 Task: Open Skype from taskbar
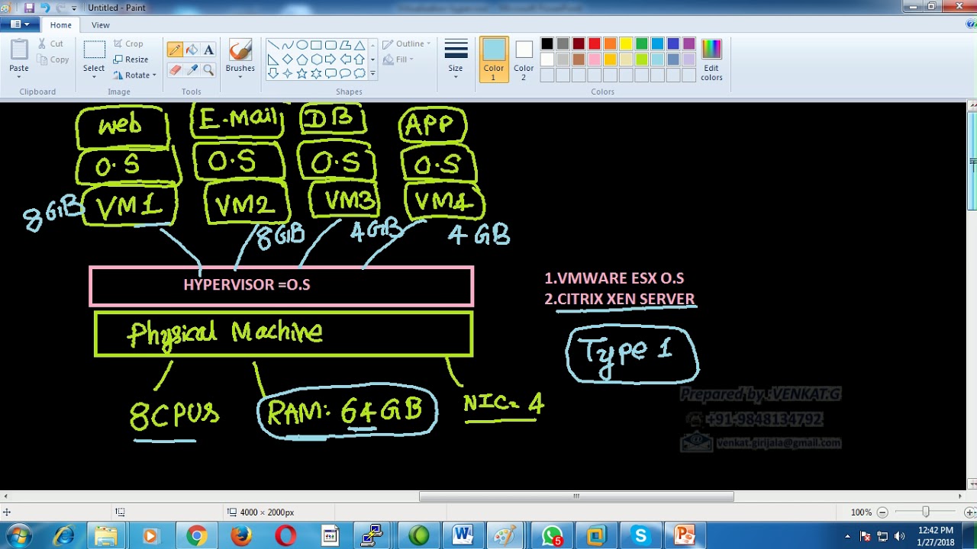640,537
